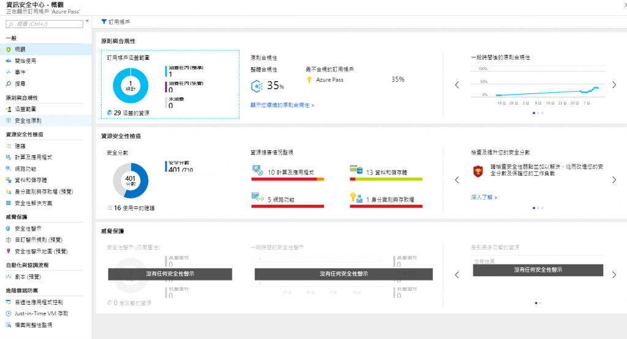Click the 5 網路功能 health tile icon
The width and height of the screenshot is (627, 339).
(258, 197)
